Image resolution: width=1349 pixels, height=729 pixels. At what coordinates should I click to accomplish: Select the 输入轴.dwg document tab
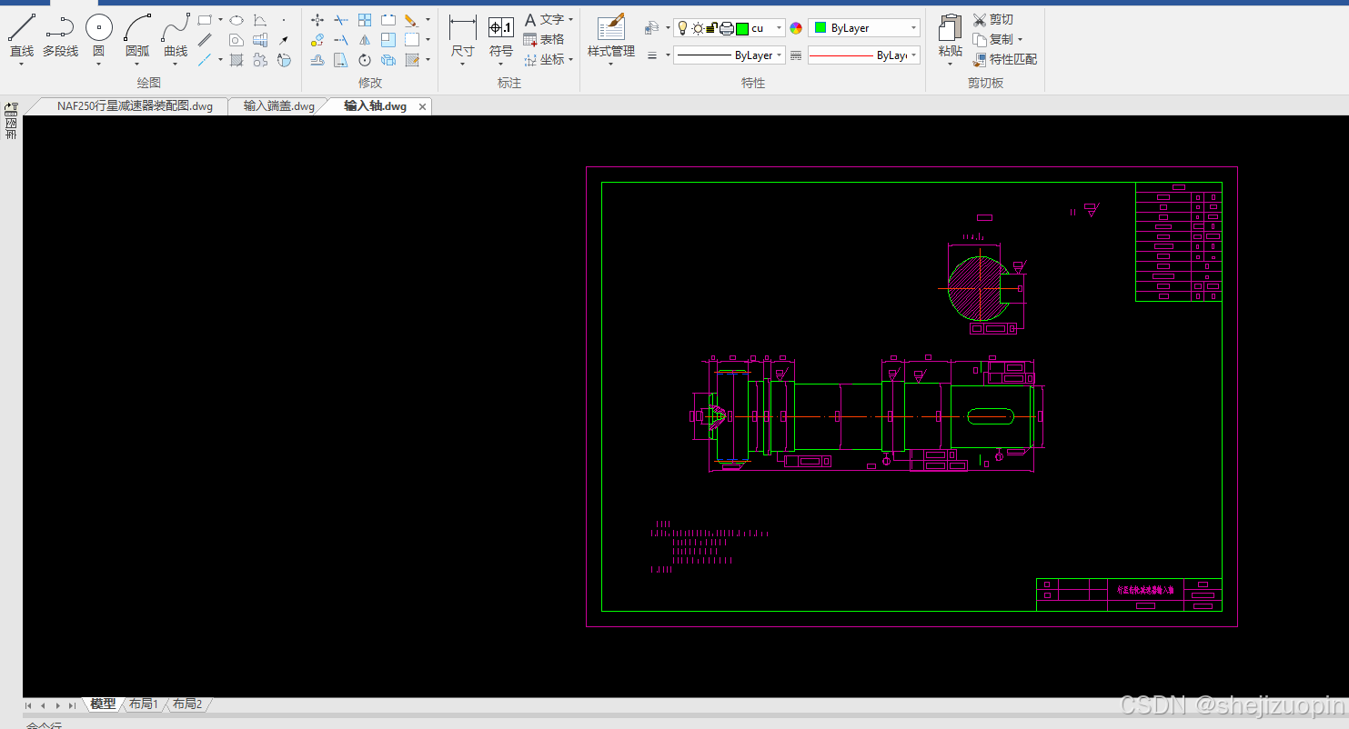[375, 106]
